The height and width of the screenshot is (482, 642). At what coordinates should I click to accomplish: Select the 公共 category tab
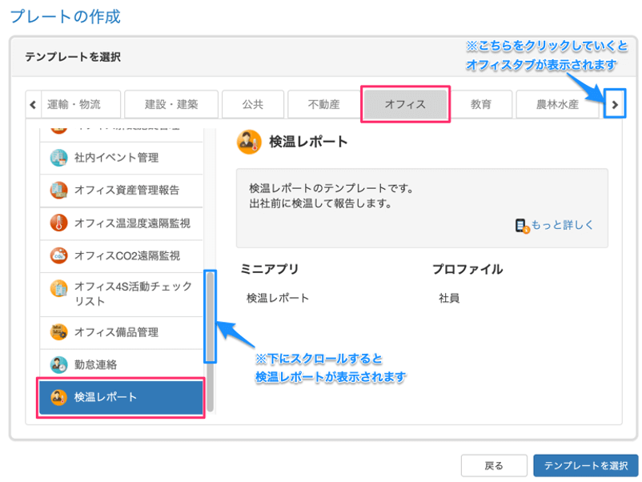pyautogui.click(x=252, y=104)
